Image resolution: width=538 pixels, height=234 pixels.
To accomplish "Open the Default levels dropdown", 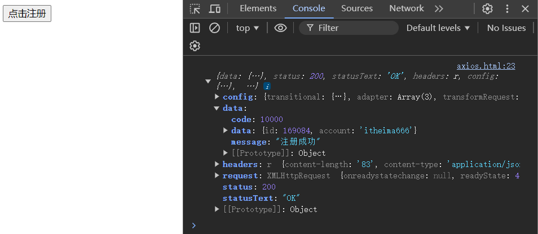I will tap(438, 28).
